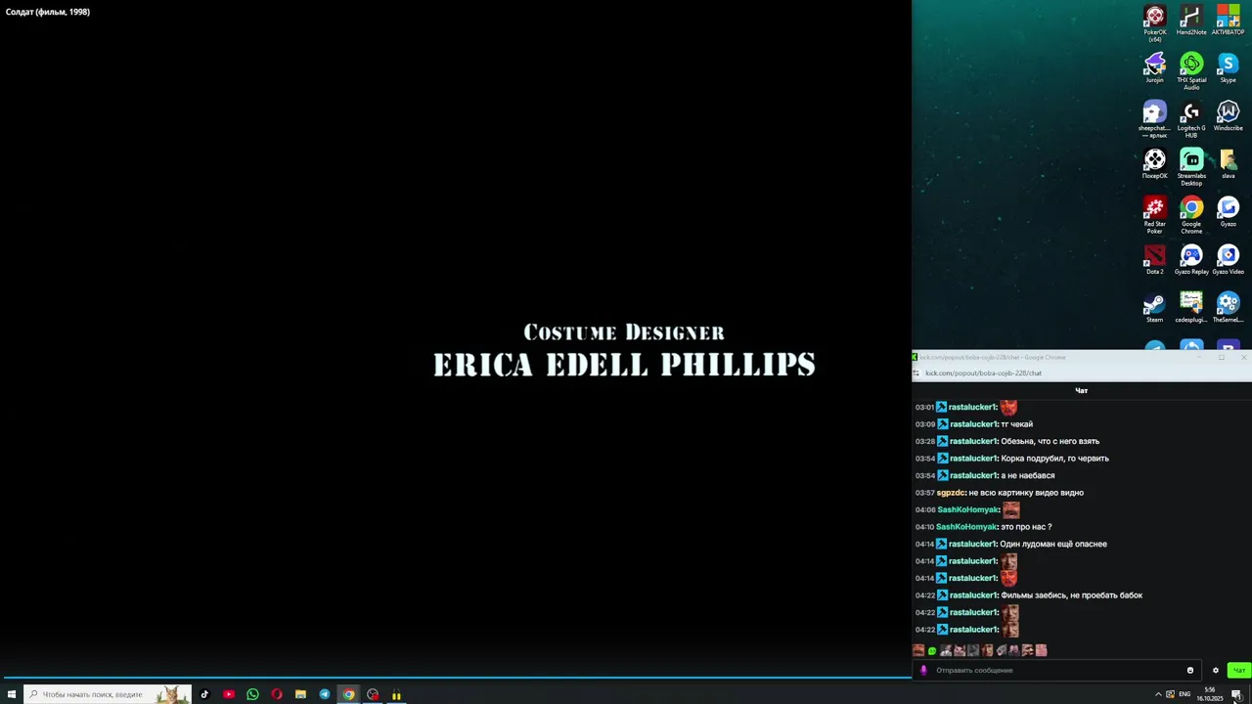The image size is (1252, 704).
Task: Open Gyazo Video
Action: (x=1228, y=260)
